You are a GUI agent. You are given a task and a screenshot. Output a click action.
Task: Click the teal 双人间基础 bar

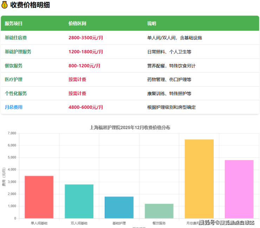click(79, 201)
